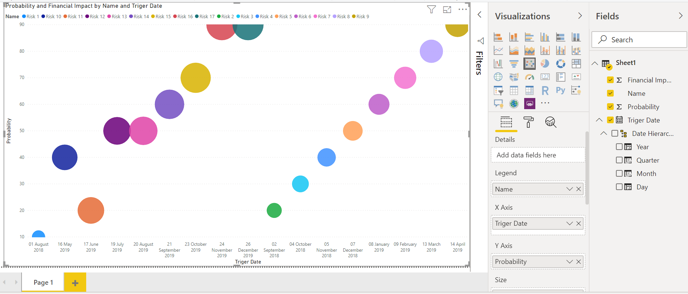Select the Card (123) visualization
Image resolution: width=688 pixels, height=294 pixels.
[x=545, y=77]
